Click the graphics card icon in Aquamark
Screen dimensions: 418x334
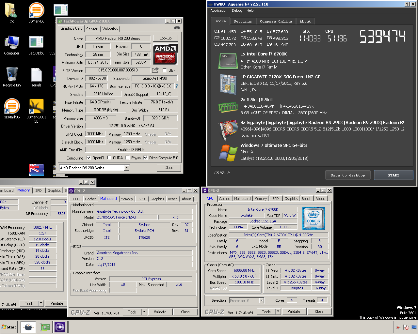(228, 129)
